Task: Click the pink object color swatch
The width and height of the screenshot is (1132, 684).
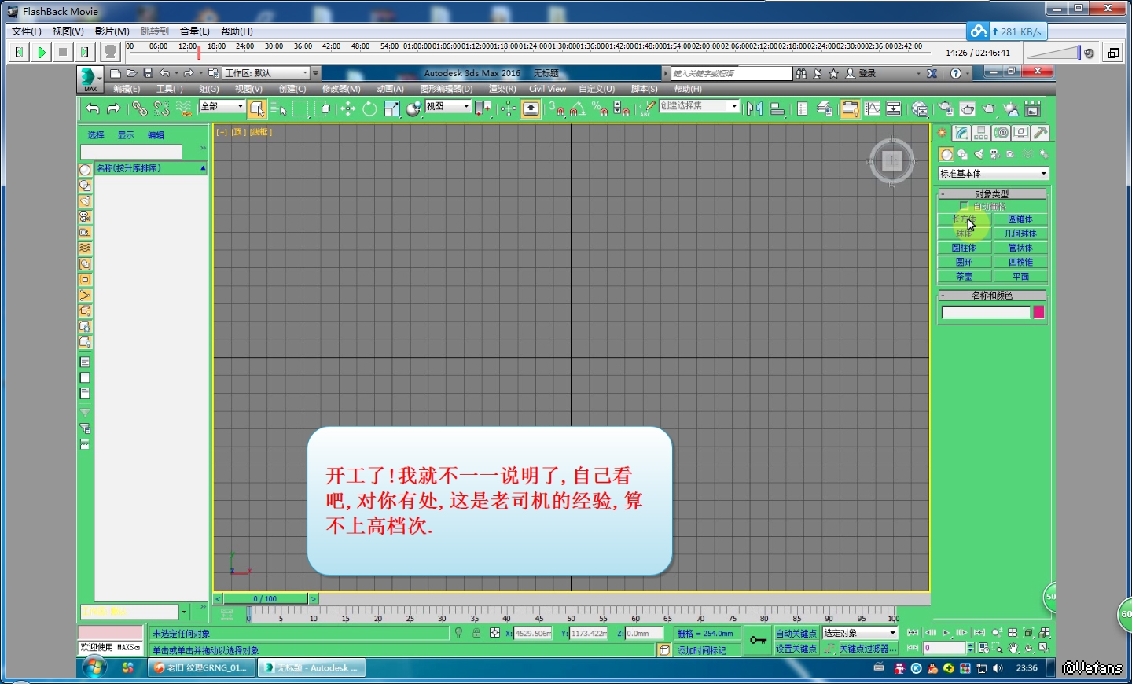Action: [x=1038, y=313]
